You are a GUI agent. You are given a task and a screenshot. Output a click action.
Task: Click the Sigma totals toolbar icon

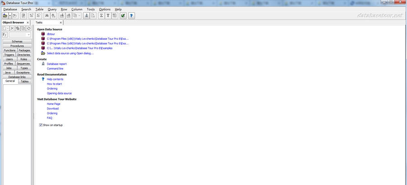pos(101,15)
